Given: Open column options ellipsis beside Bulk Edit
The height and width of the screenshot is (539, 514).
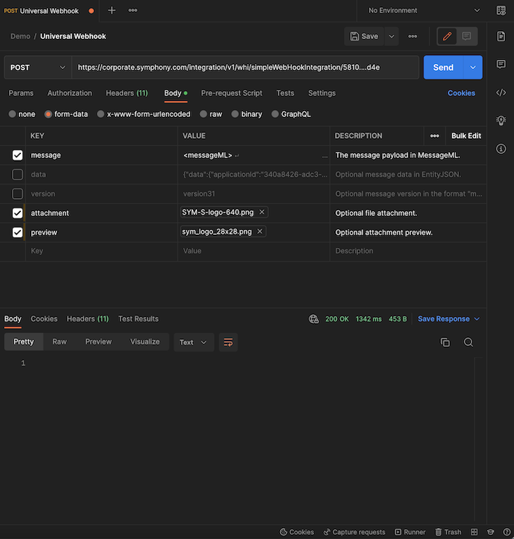Looking at the screenshot, I should coord(435,136).
